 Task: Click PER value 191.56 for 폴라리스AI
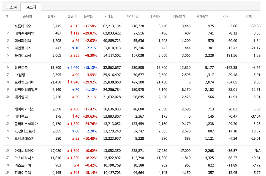(232, 55)
